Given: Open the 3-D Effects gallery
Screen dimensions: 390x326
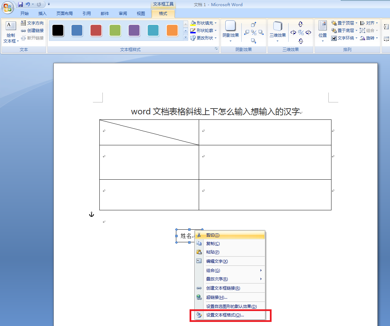Looking at the screenshot, I should click(x=278, y=31).
